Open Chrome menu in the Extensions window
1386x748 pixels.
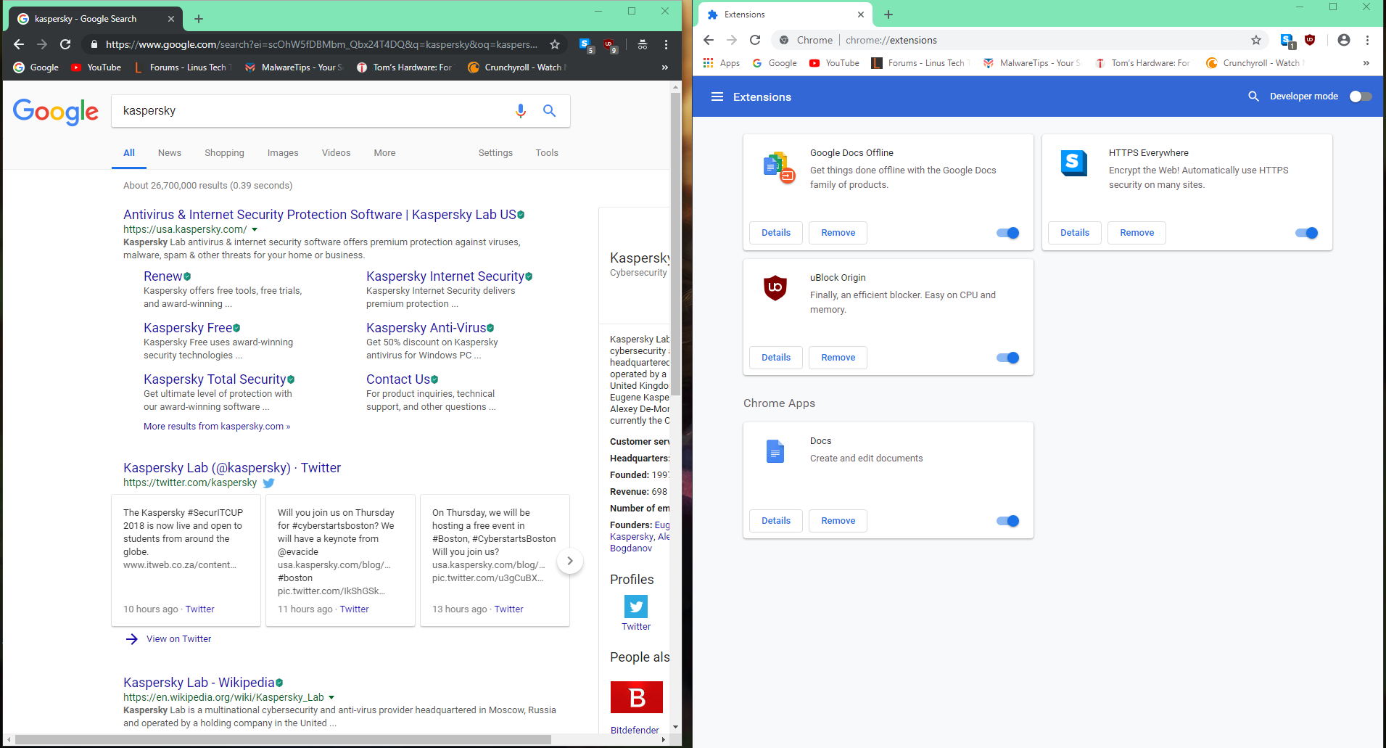(1367, 40)
